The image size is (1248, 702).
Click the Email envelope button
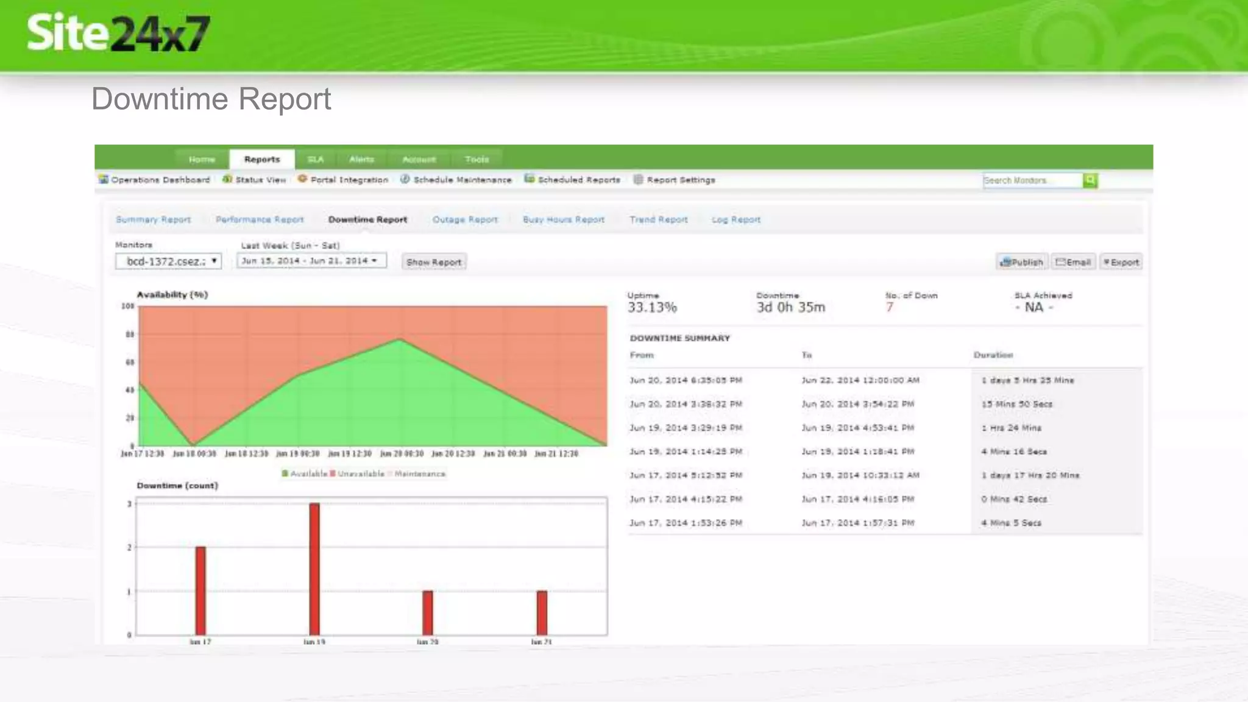pyautogui.click(x=1073, y=262)
